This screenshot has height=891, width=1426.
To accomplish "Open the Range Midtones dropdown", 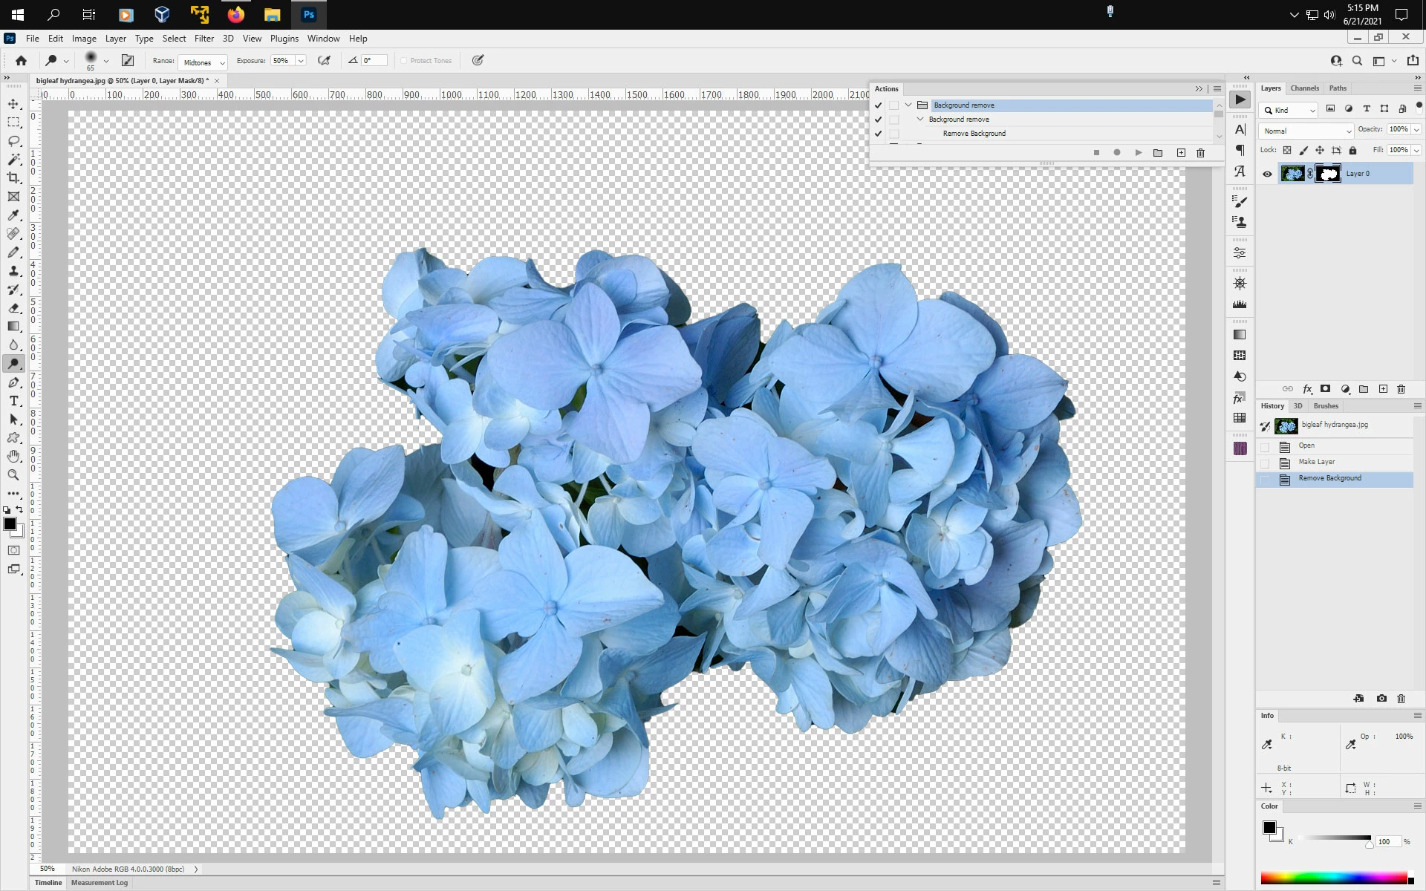I will click(x=202, y=62).
